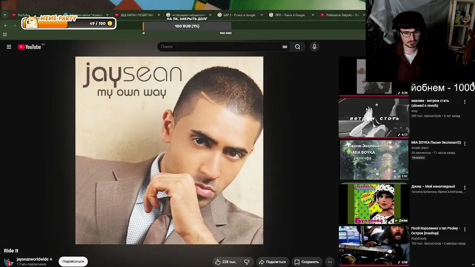This screenshot has height=267, width=475.
Task: Start voice search with the microphone
Action: tap(314, 47)
